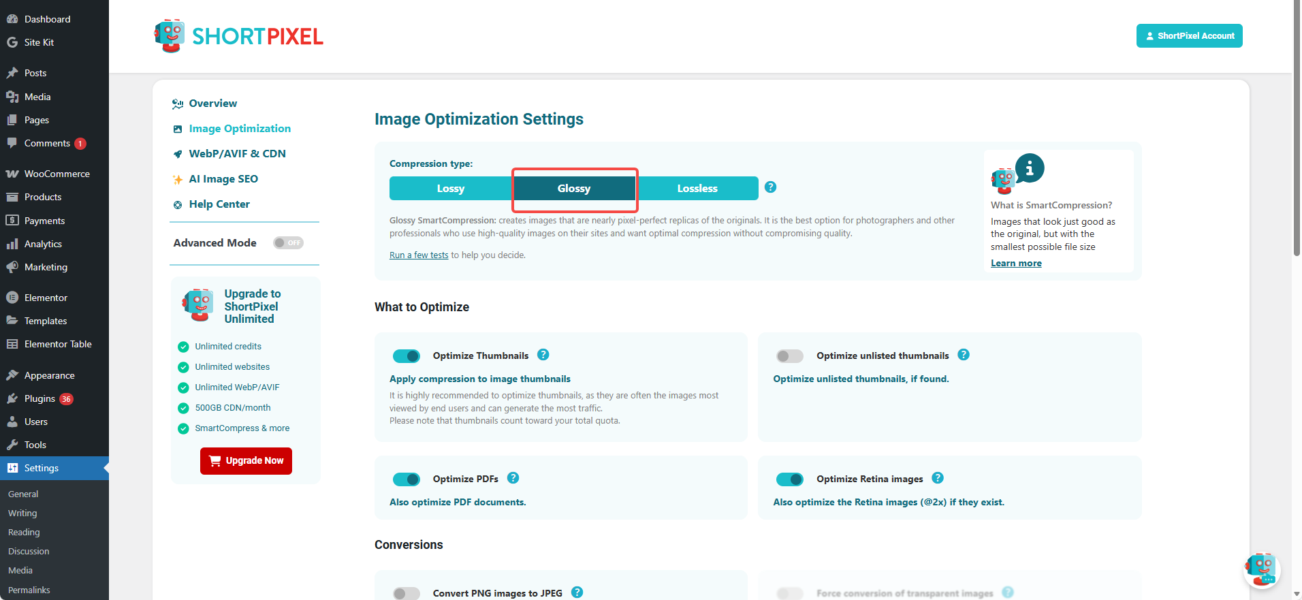Click the help icon beside Convert PNG images to JPEG
Viewport: 1302px width, 600px height.
pyautogui.click(x=577, y=593)
